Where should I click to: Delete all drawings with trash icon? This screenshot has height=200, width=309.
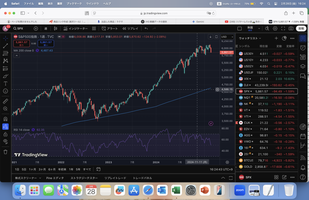tap(5, 152)
